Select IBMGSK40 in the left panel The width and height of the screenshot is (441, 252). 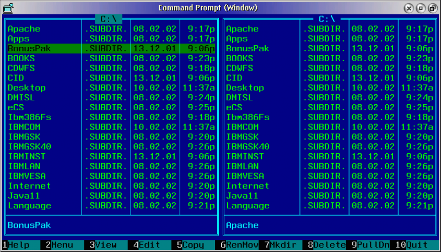pos(30,147)
